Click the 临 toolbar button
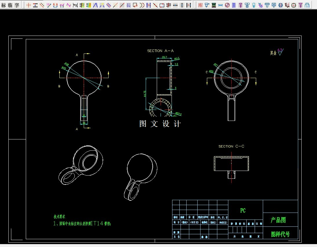This screenshot has height=247, width=317. point(10,5)
